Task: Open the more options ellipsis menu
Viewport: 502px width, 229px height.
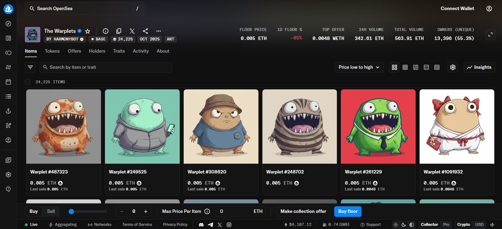Action: tap(158, 31)
